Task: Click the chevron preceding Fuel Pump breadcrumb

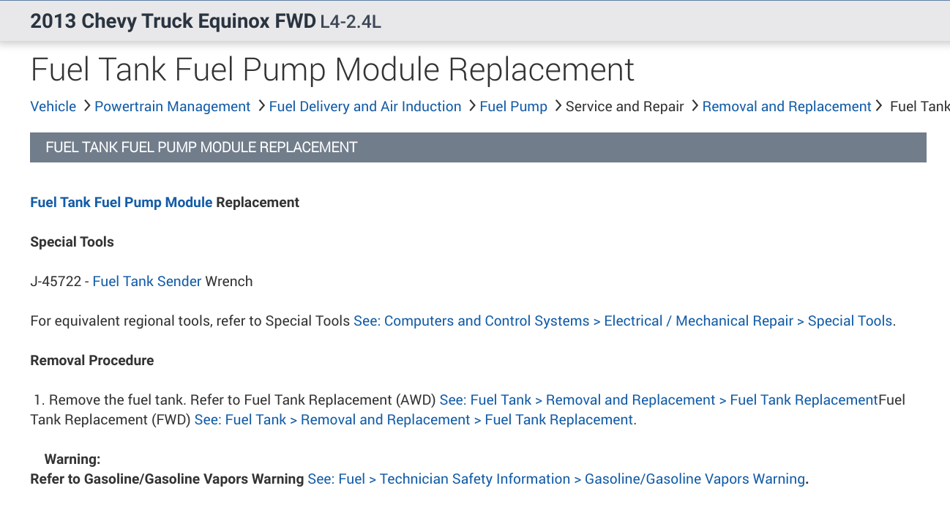Action: point(472,106)
